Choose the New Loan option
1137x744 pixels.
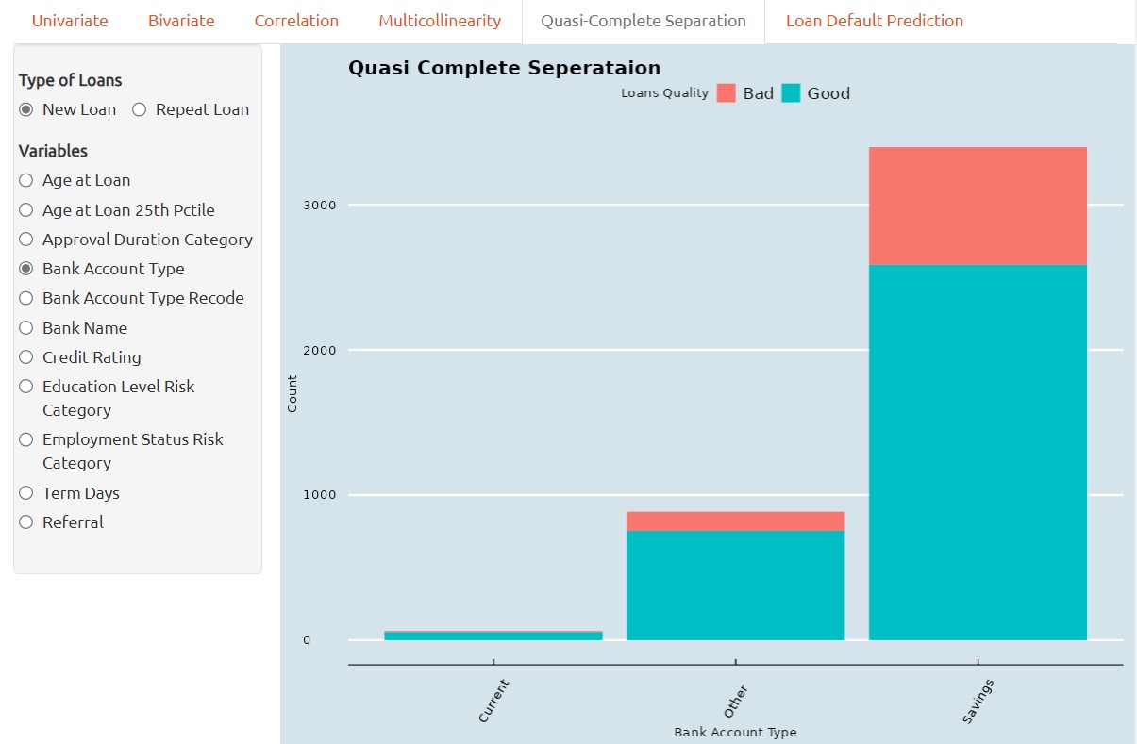coord(26,109)
